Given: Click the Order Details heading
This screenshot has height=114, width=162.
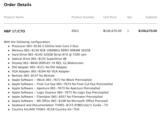Looking at the screenshot, I should pyautogui.click(x=18, y=5).
